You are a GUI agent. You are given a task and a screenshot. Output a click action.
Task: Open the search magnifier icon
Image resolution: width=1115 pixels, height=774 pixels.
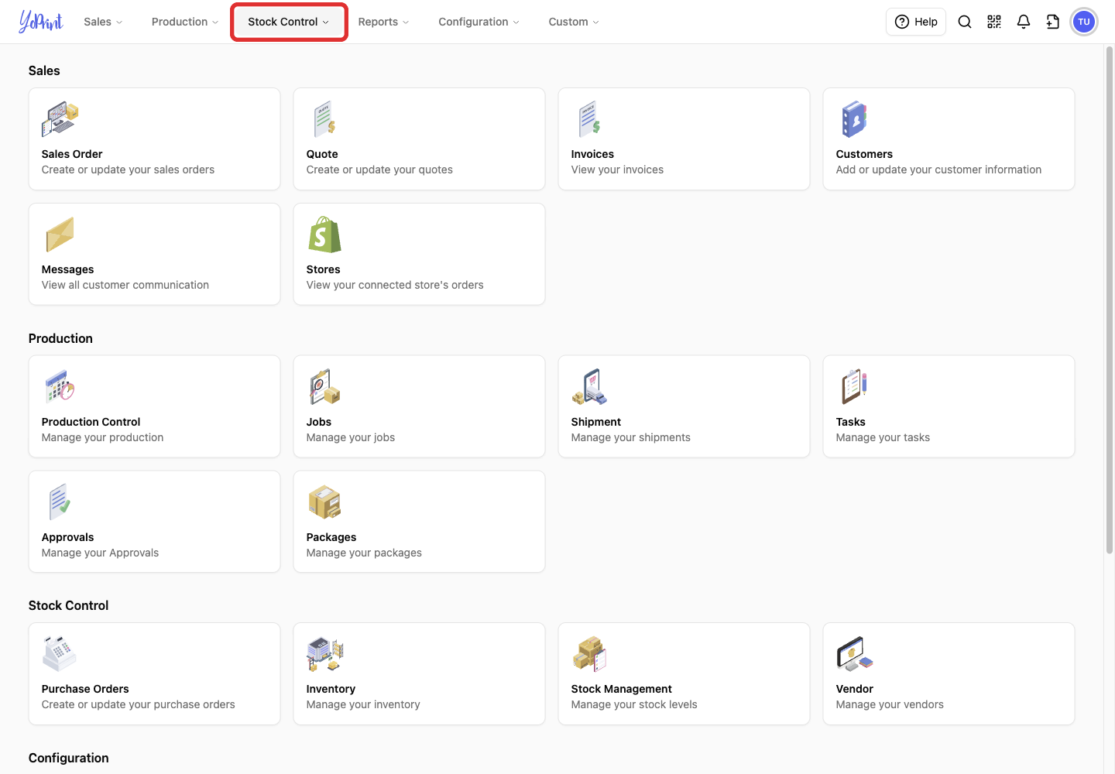pos(965,22)
